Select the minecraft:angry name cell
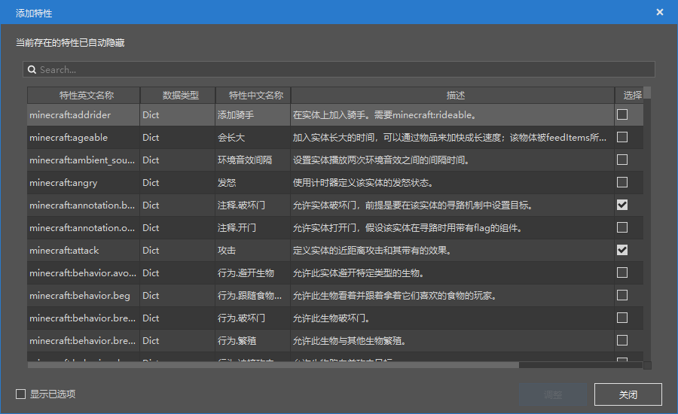The width and height of the screenshot is (678, 414). point(84,183)
